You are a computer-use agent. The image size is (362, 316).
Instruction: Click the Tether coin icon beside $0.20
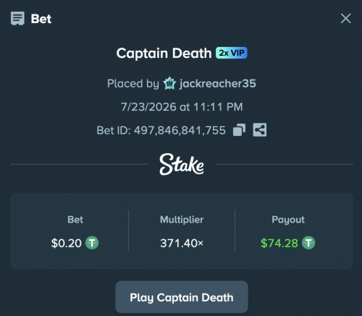click(92, 243)
